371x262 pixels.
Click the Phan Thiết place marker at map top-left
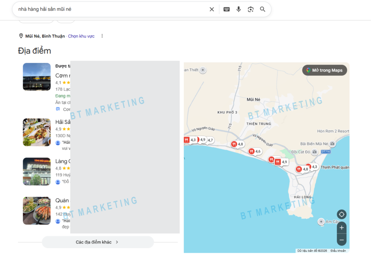(x=203, y=70)
